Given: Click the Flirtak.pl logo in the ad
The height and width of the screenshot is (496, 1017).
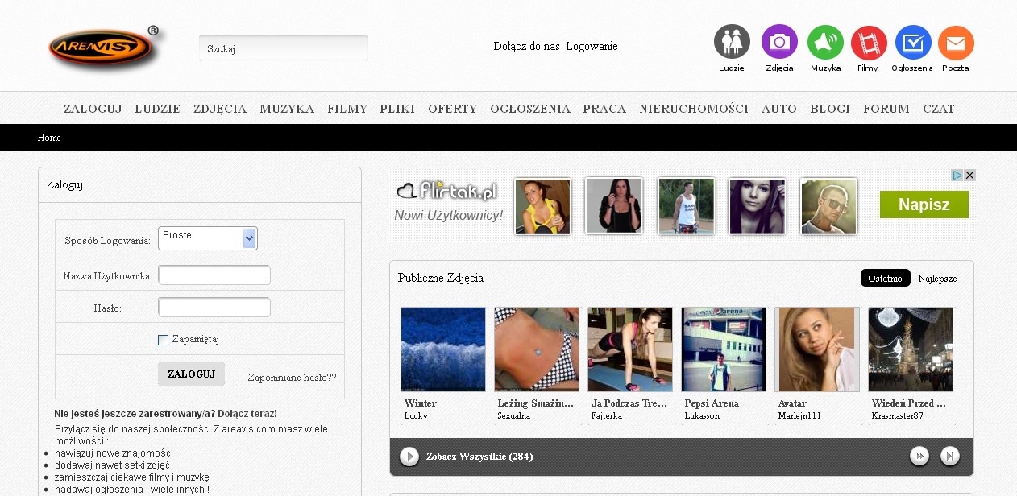Looking at the screenshot, I should tap(446, 191).
